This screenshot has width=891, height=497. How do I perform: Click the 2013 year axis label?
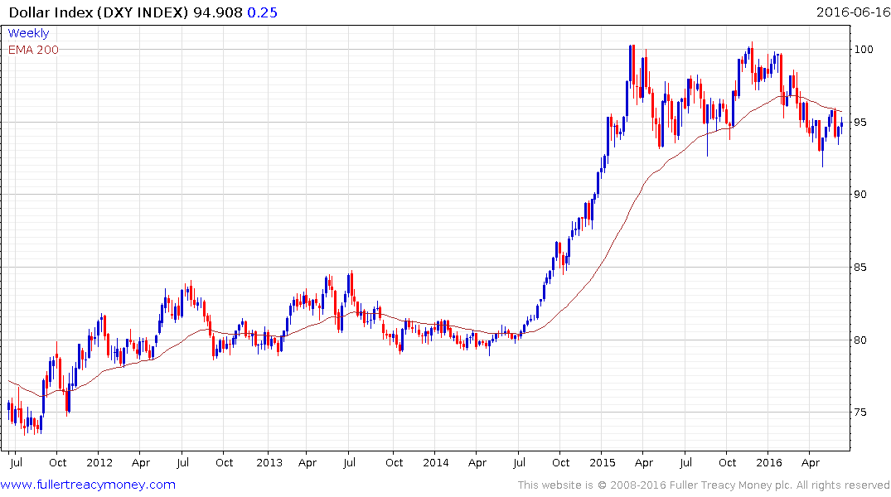pyautogui.click(x=269, y=462)
